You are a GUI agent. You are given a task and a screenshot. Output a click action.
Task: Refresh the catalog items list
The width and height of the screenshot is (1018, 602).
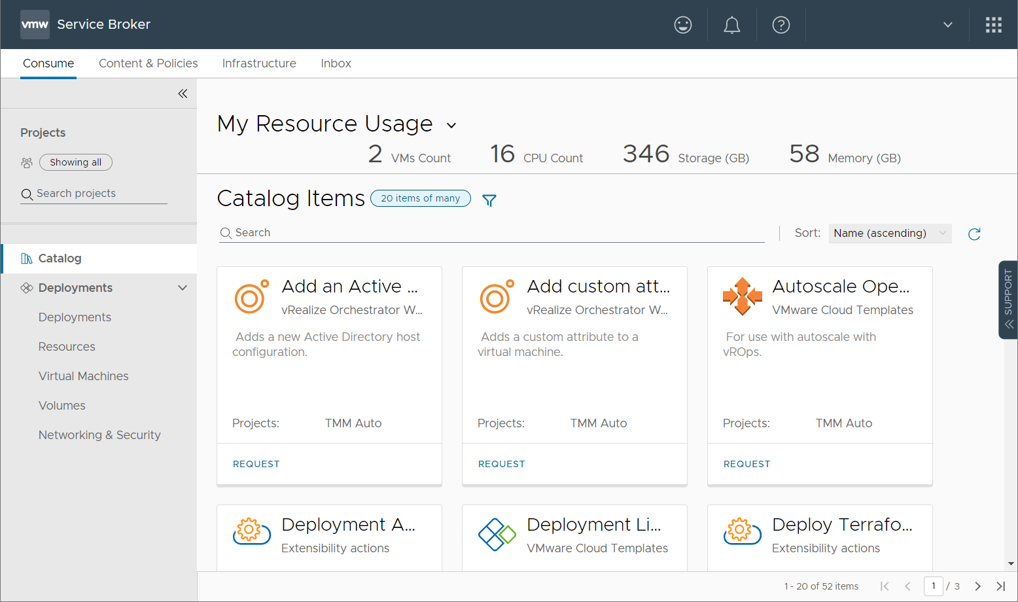tap(974, 234)
